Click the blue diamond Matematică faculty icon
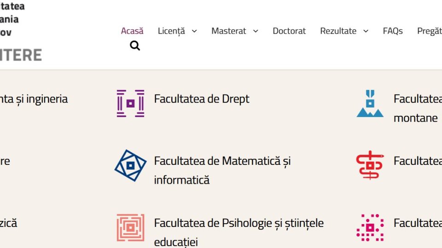 click(130, 165)
